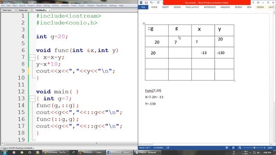Screen dimensions: 276x155
Task: Click the Redo icon in Word's quick access toolbar
Action: (158, 3)
